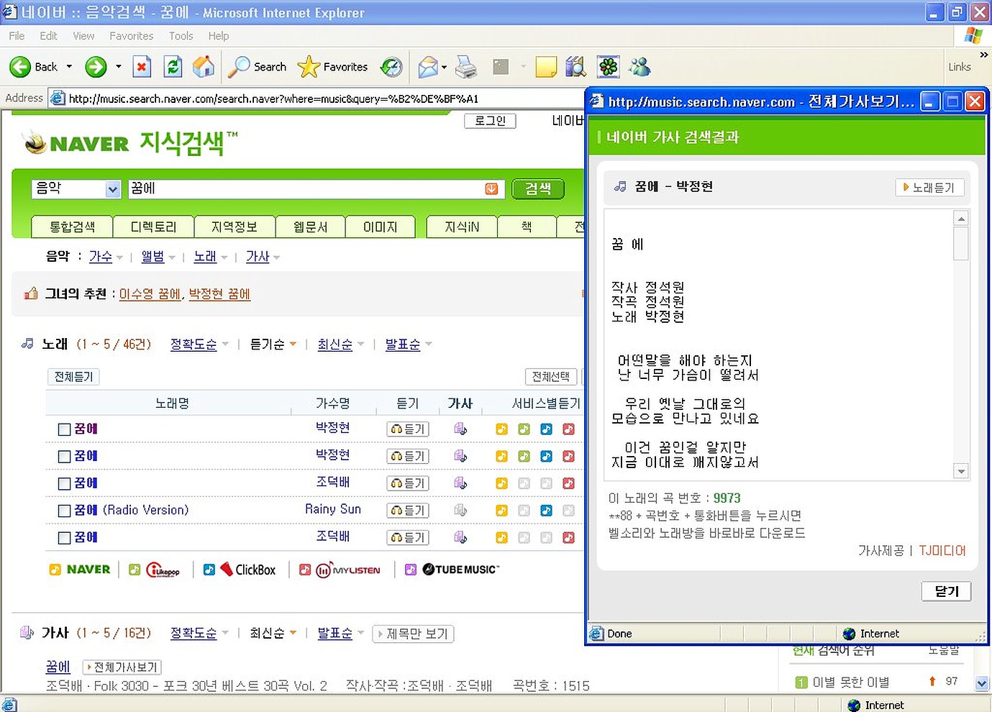This screenshot has width=992, height=712.
Task: Click the Research book toolbar icon
Action: pyautogui.click(x=575, y=67)
